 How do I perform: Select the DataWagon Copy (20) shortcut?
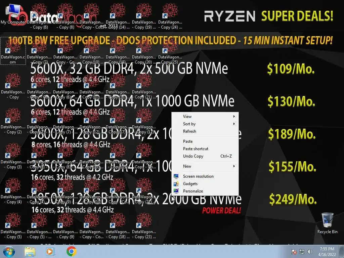(144, 51)
